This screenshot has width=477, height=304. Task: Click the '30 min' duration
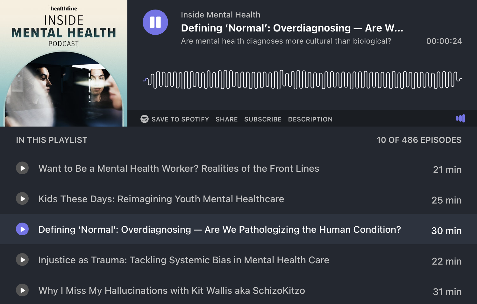point(446,231)
